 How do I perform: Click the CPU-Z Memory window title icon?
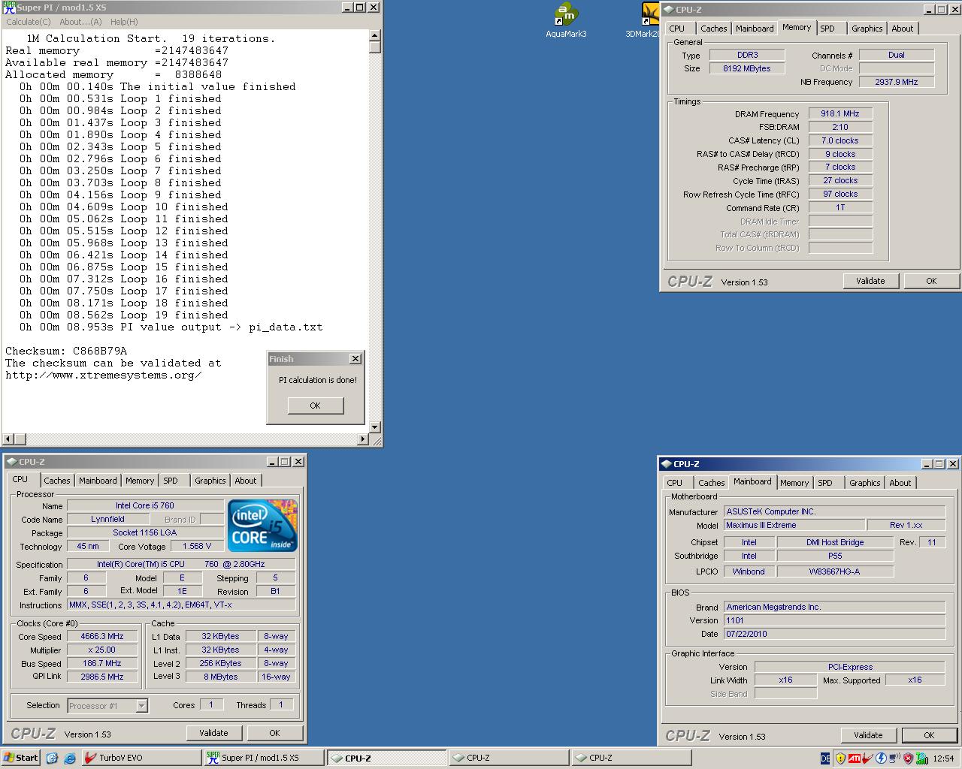pos(668,10)
